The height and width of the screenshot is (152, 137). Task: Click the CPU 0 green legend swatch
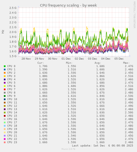coord(5,66)
